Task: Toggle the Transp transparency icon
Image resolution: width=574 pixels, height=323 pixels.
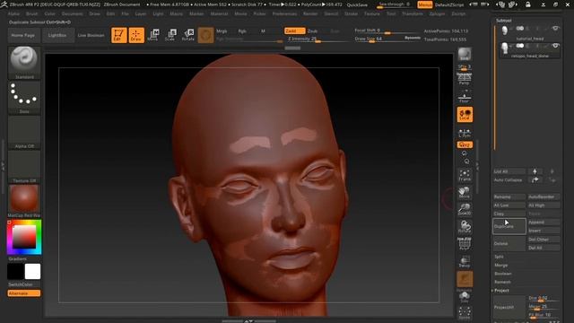Action: click(465, 261)
